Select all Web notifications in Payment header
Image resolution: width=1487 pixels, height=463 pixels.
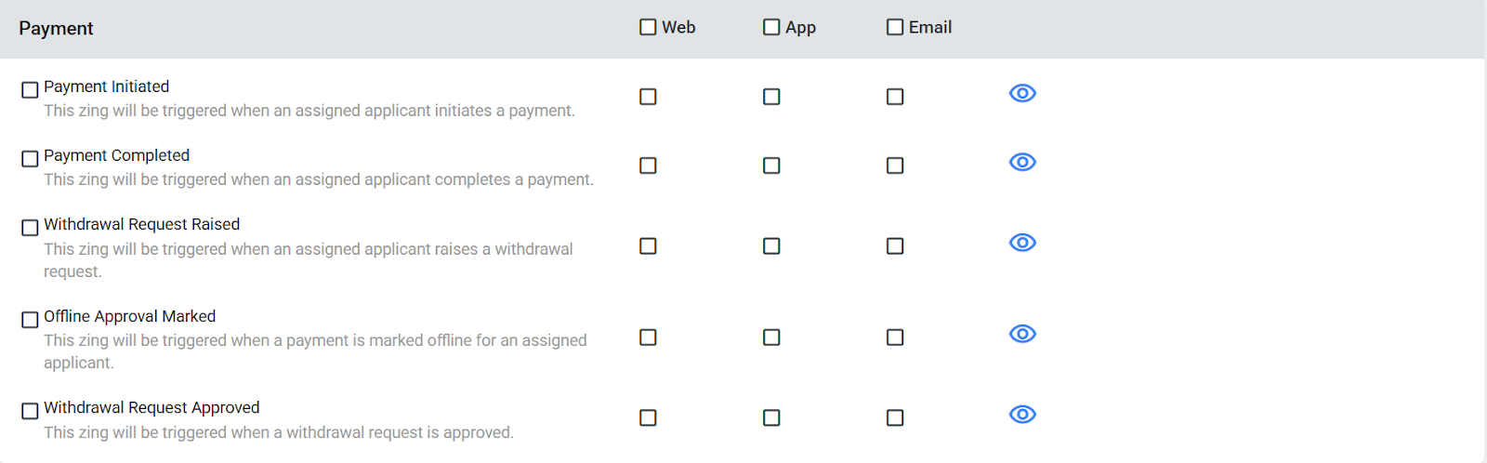pyautogui.click(x=648, y=27)
